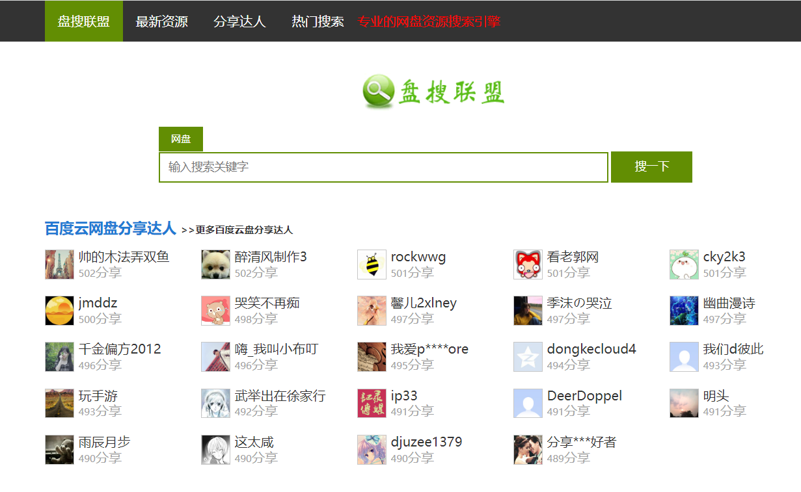This screenshot has height=492, width=801.
Task: Click the road avatar of 玩手游
Action: point(59,403)
